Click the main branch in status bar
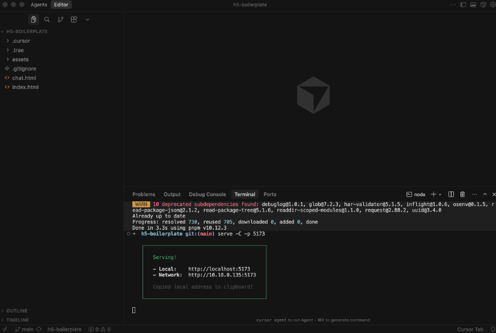The image size is (496, 333). pos(24,329)
